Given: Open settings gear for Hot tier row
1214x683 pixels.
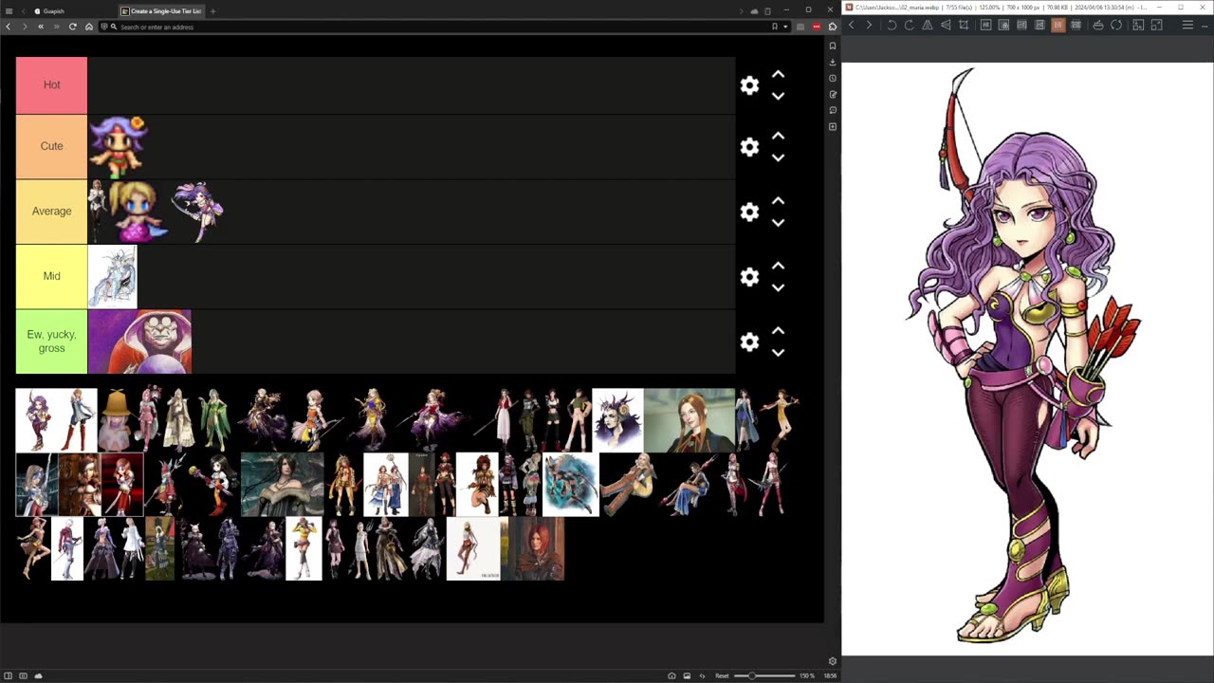Looking at the screenshot, I should (749, 85).
